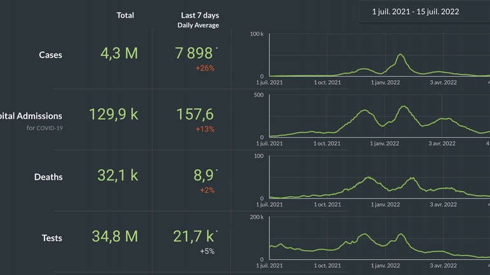Click the Deaths total 32,1 k

pyautogui.click(x=118, y=175)
